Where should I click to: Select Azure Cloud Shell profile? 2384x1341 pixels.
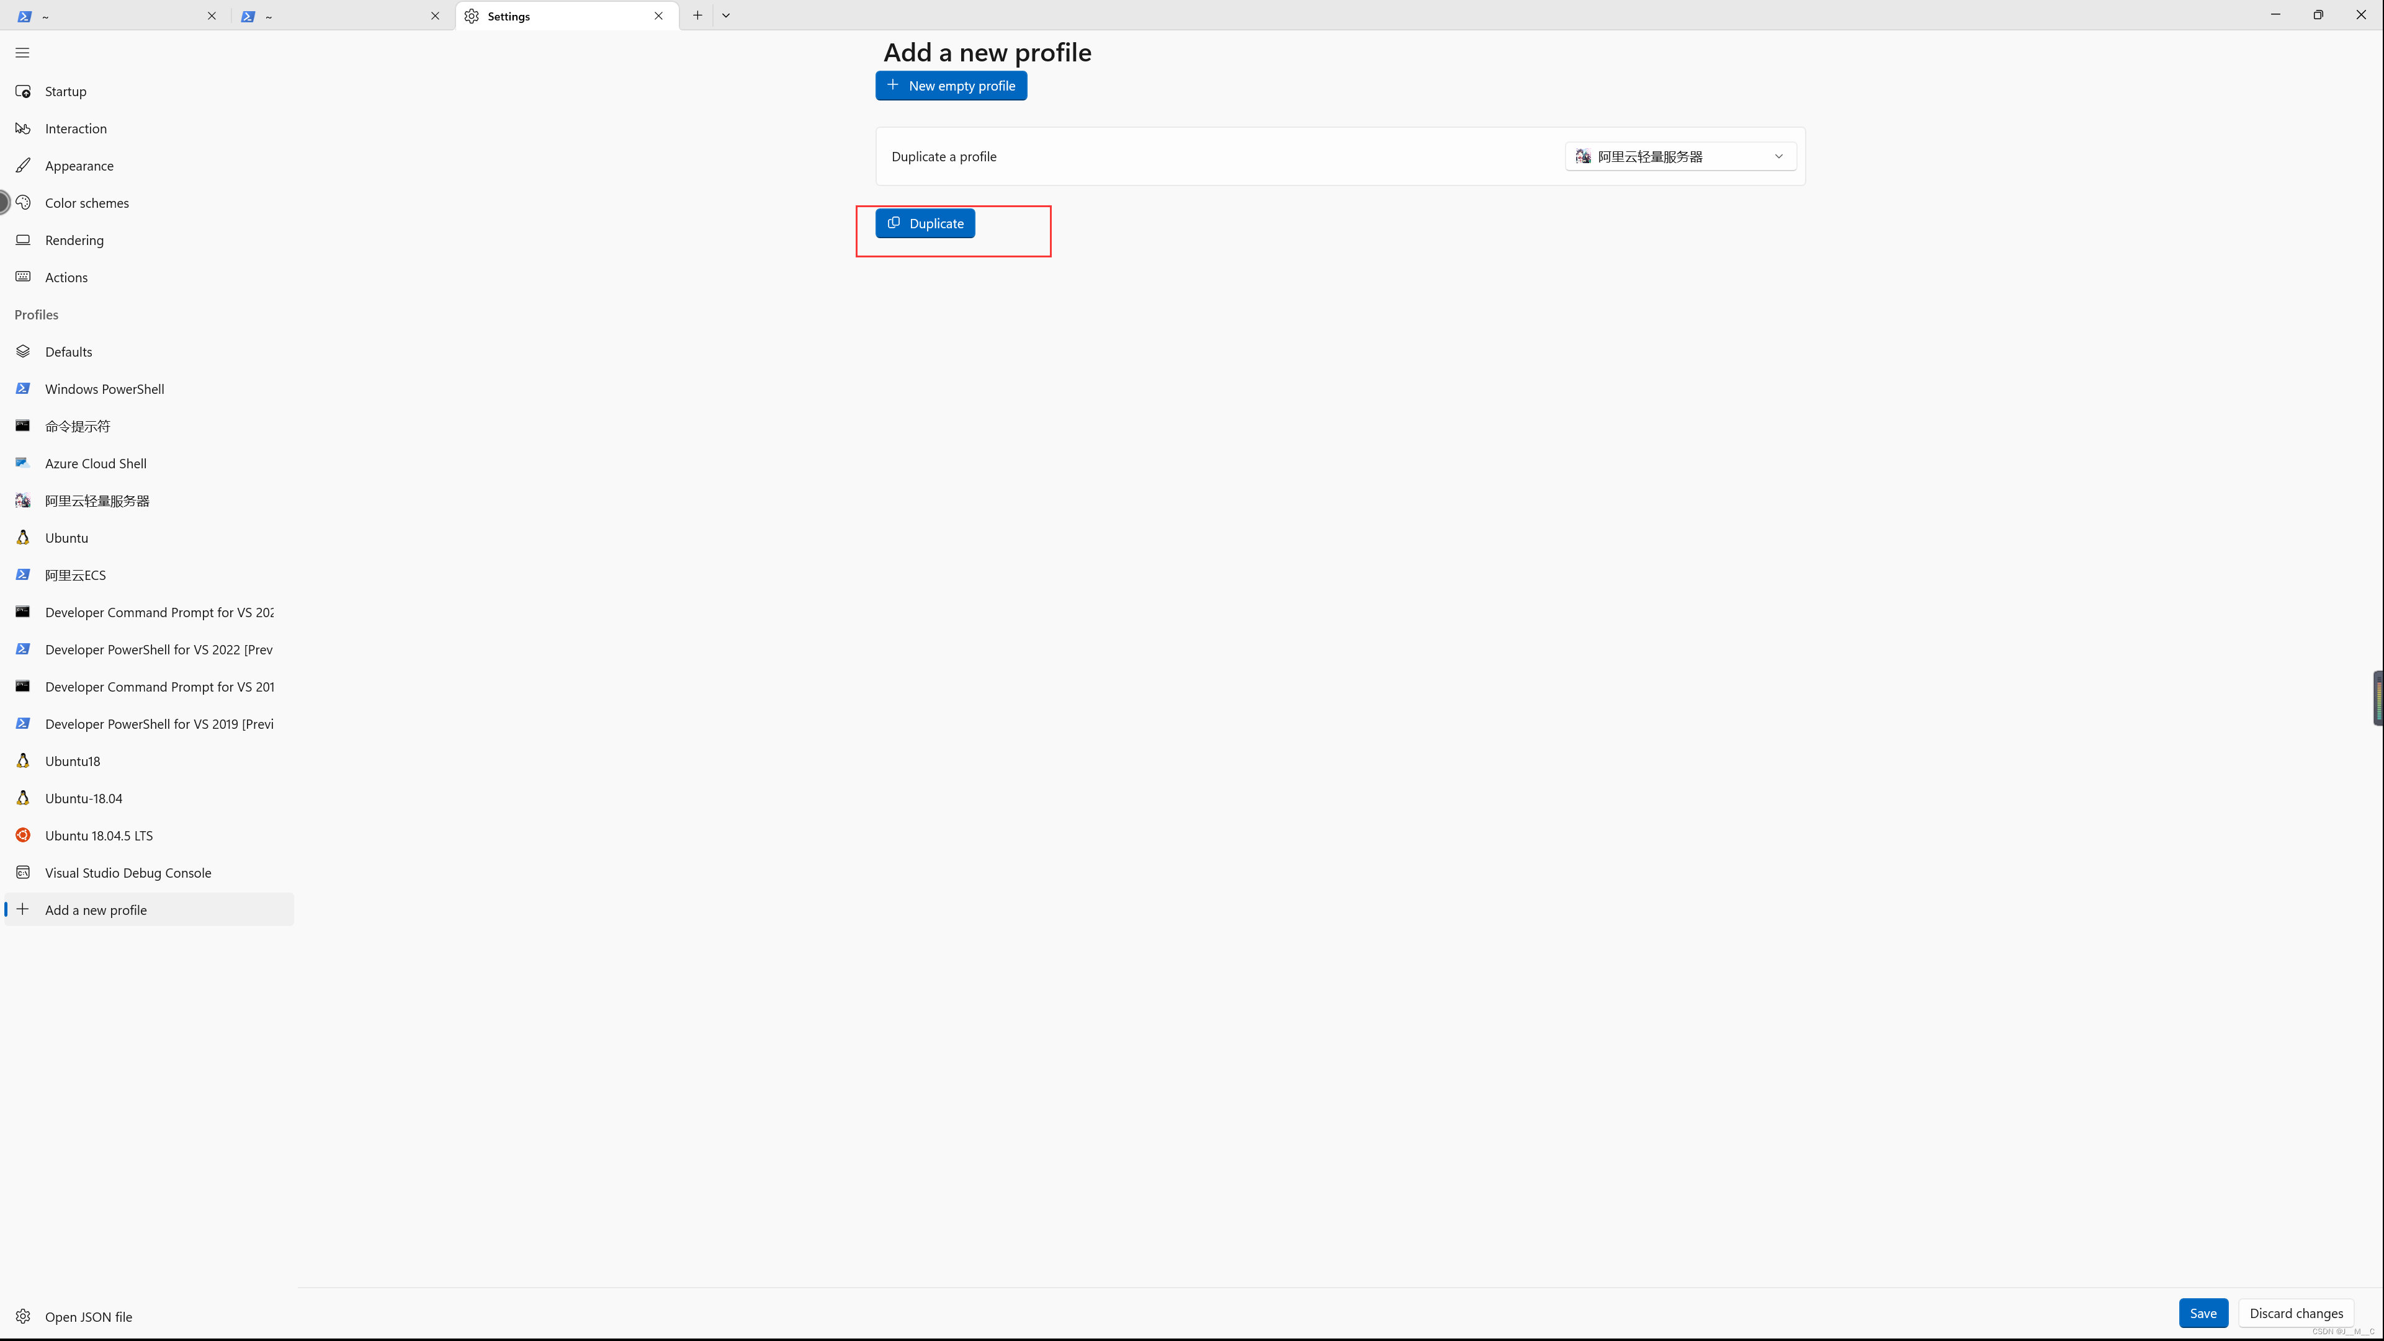(x=96, y=463)
